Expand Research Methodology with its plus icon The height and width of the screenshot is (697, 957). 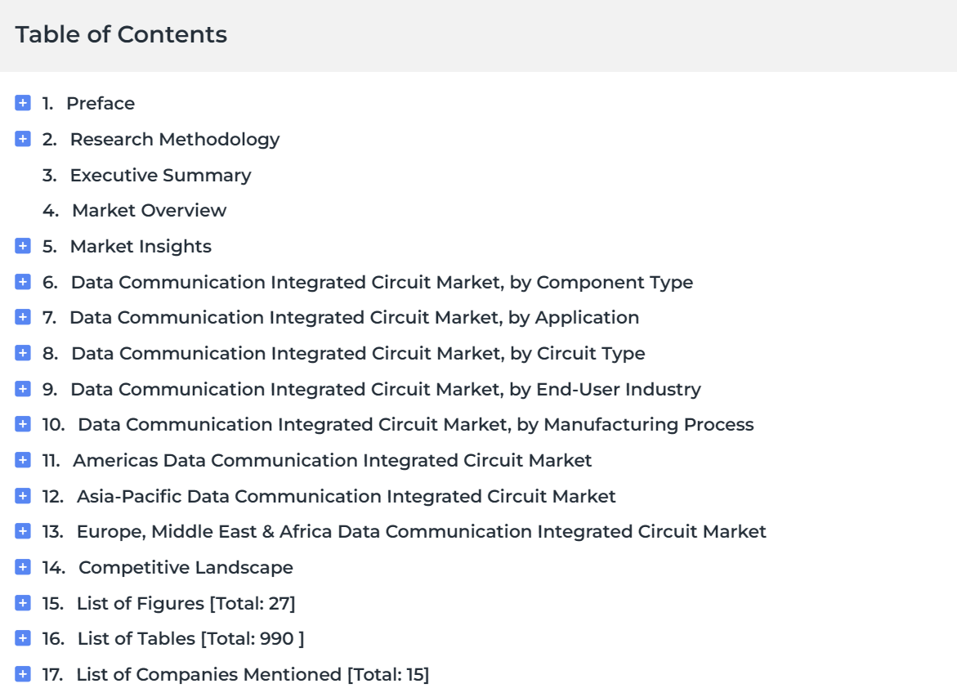click(x=23, y=139)
